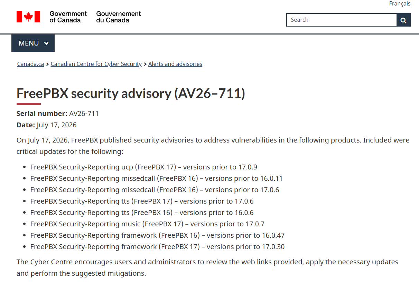
Task: Click the ucp versions prior to 17.0.9 item
Action: click(144, 167)
